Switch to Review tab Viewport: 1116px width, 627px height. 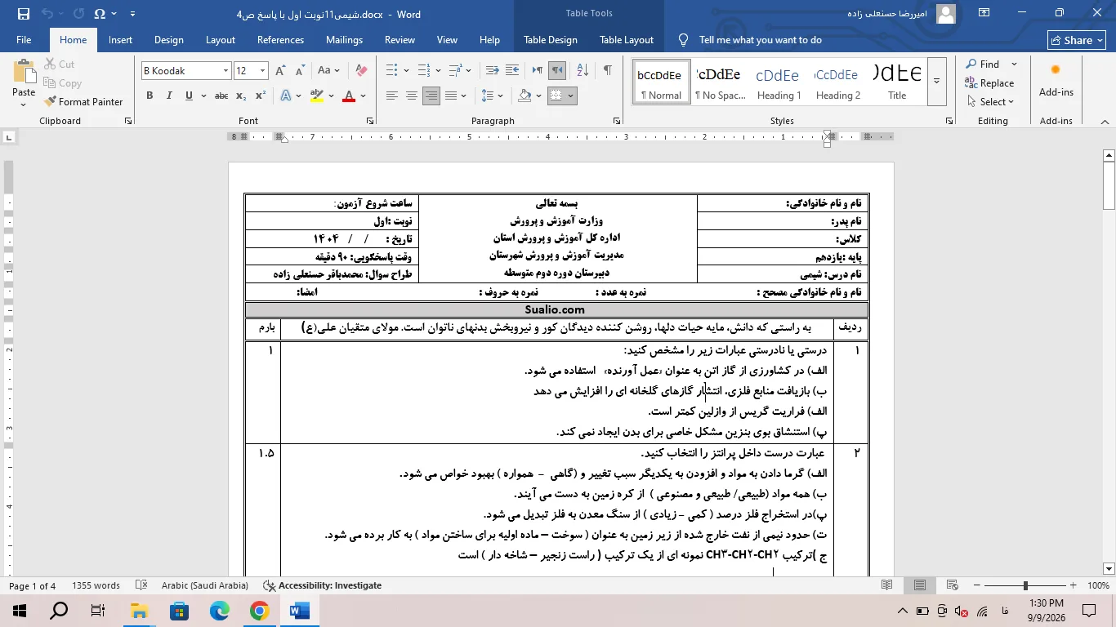(x=400, y=40)
